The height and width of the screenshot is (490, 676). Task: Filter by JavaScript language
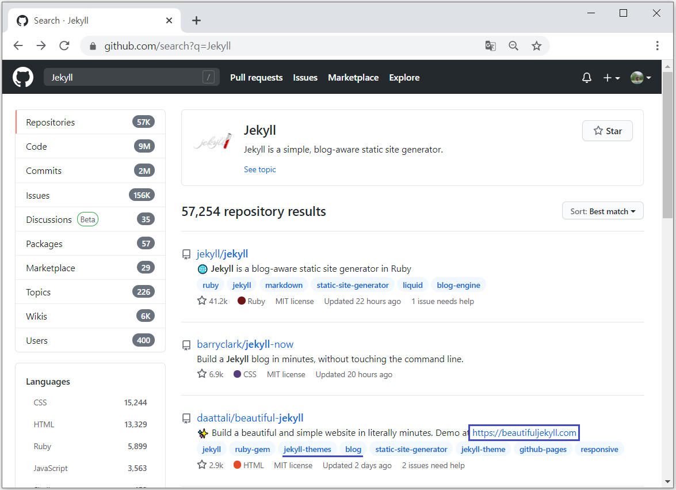tap(90, 468)
